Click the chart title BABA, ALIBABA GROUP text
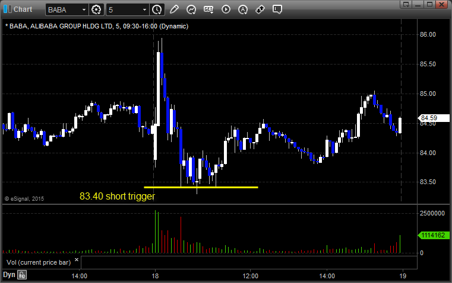This screenshot has width=452, height=283. pos(97,26)
